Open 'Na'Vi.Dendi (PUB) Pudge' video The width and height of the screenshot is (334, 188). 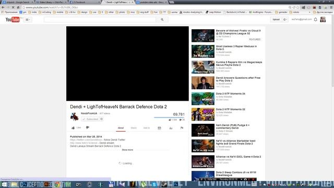point(233,126)
